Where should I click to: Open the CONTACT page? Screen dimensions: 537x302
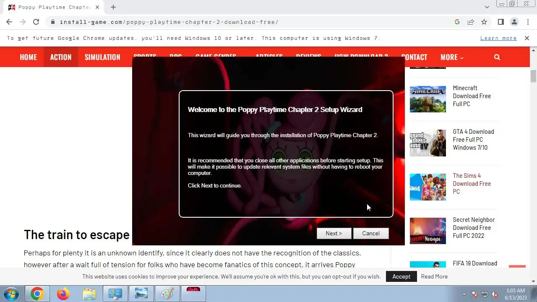[x=414, y=57]
